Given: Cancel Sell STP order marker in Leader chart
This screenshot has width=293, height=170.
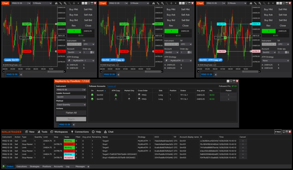Looking at the screenshot, I should coord(56,51).
